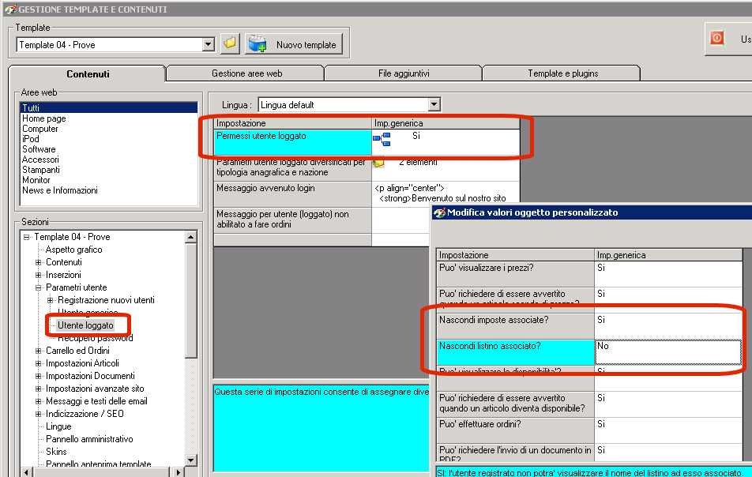Switch to the Gestione aree web tab
This screenshot has width=752, height=477.
pos(246,73)
